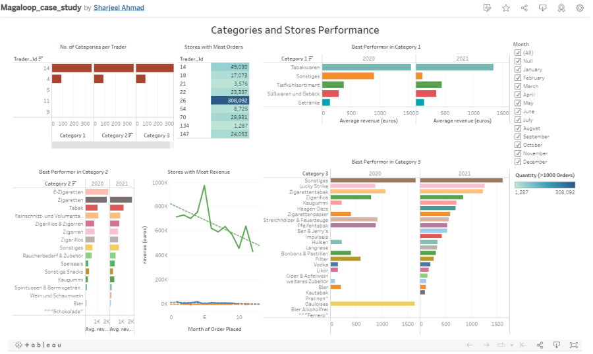The image size is (593, 354).
Task: Click the Quantity color legend gradient bar
Action: [x=544, y=185]
